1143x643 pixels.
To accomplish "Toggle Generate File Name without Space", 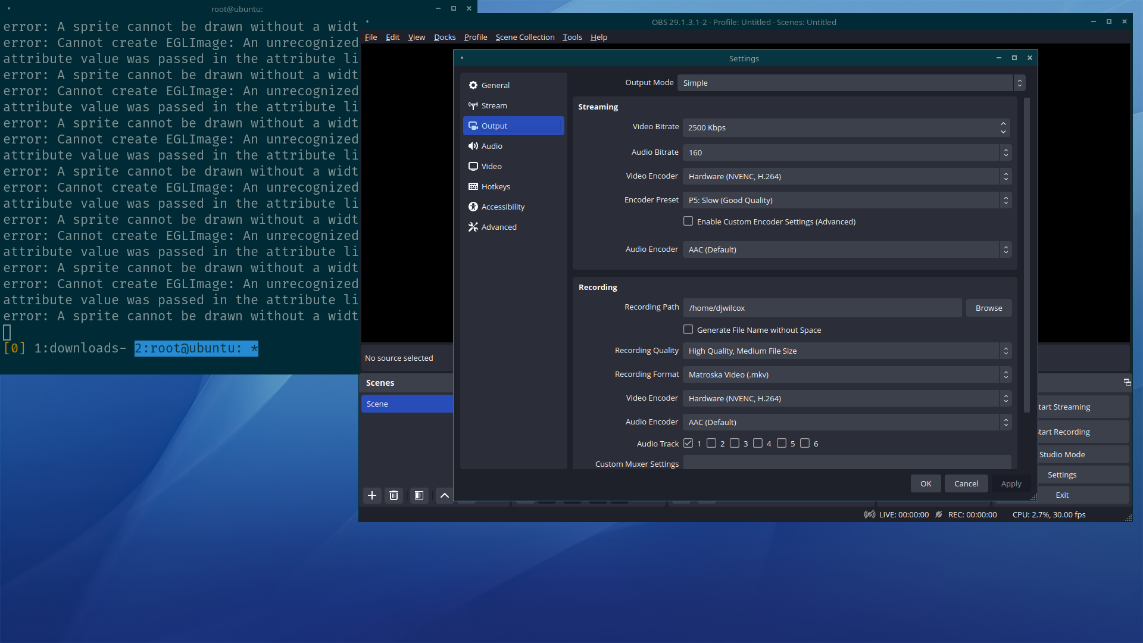I will (688, 330).
